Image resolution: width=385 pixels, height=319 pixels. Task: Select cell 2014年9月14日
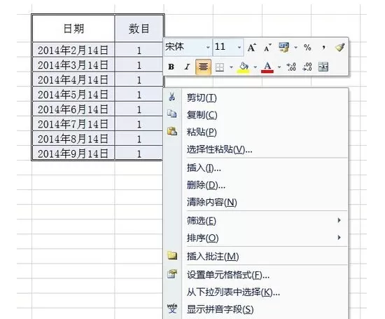[x=73, y=154]
